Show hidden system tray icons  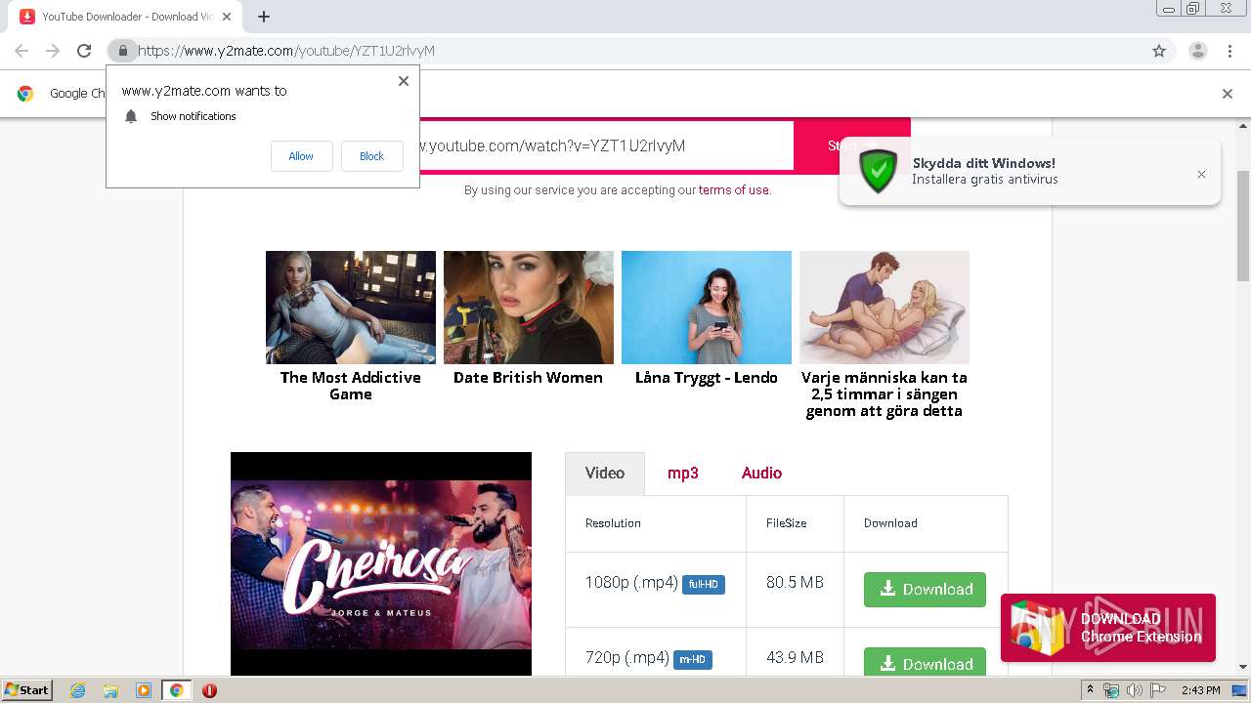tap(1091, 690)
